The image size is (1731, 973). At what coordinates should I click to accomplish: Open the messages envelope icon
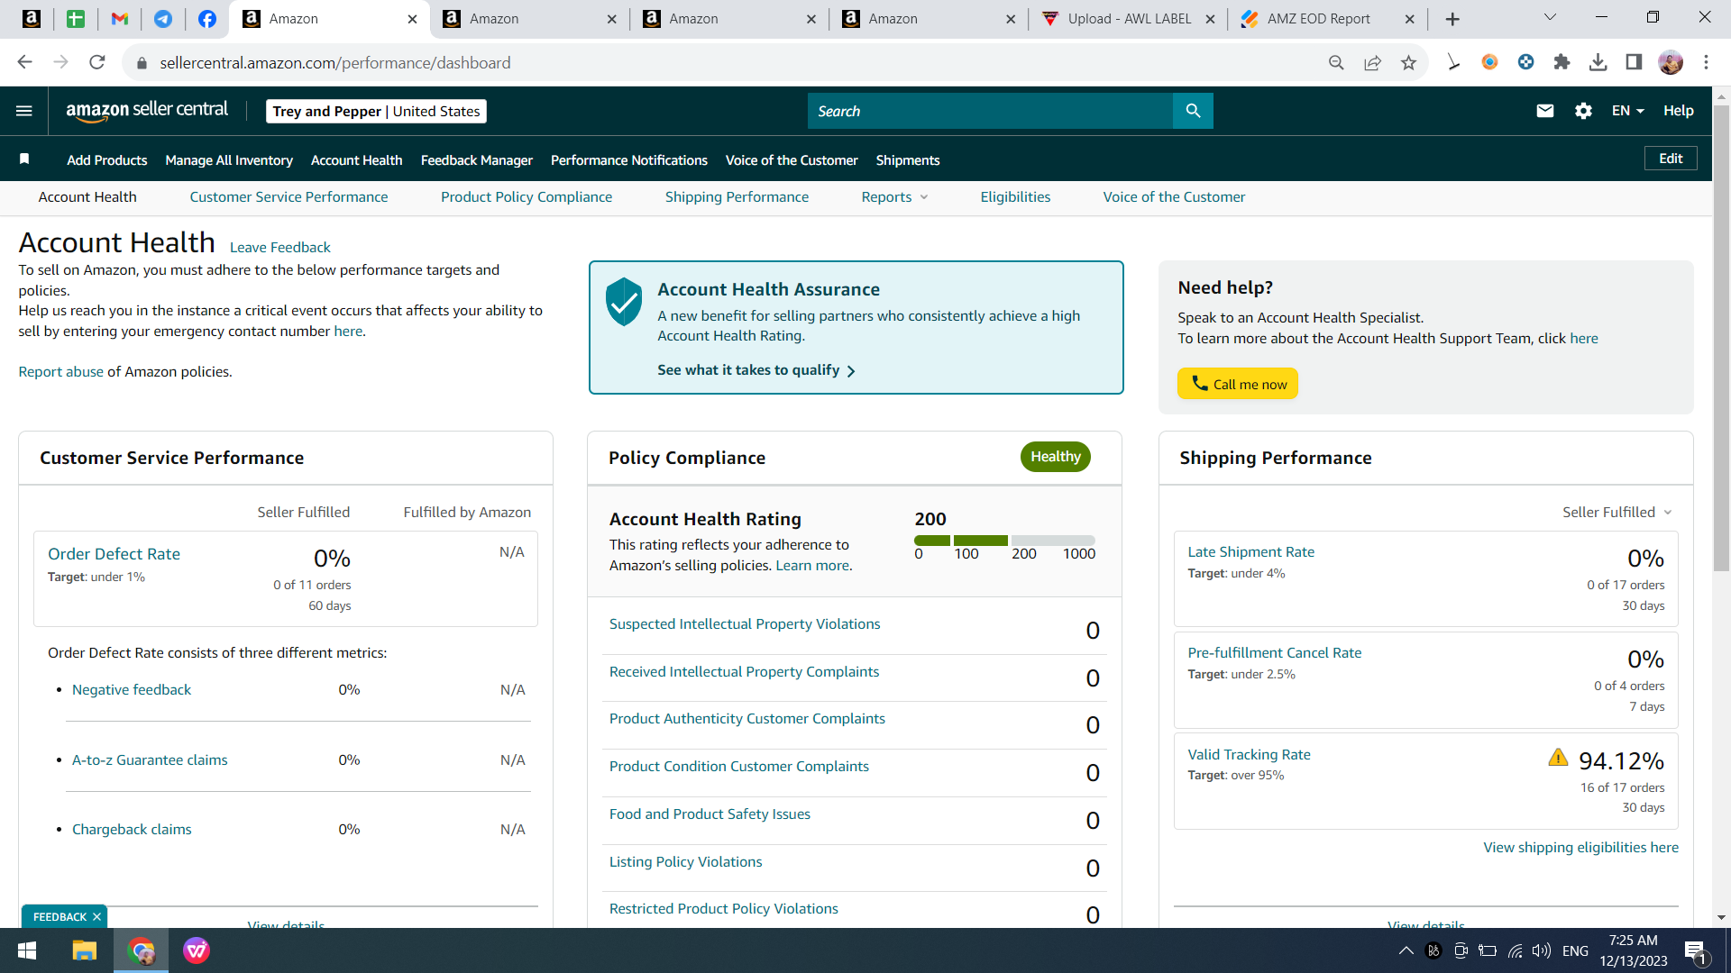pyautogui.click(x=1545, y=111)
